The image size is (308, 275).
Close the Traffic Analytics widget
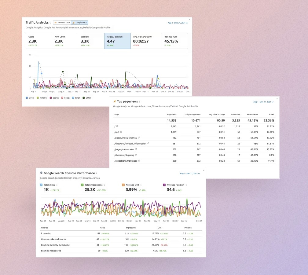tap(189, 20)
